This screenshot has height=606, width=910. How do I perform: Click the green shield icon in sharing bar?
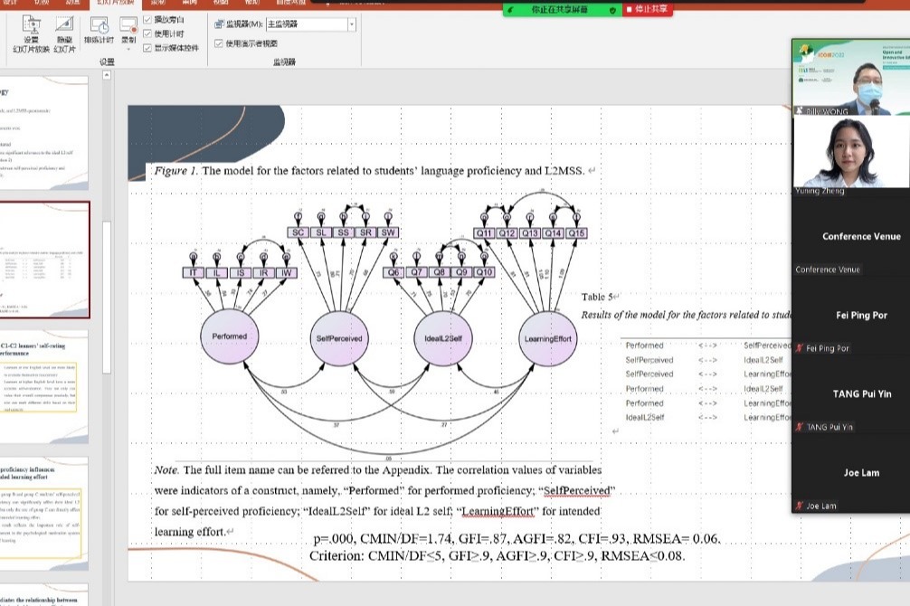tap(613, 9)
